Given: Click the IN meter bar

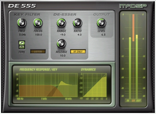Looking at the screenshot, I should [130, 68].
